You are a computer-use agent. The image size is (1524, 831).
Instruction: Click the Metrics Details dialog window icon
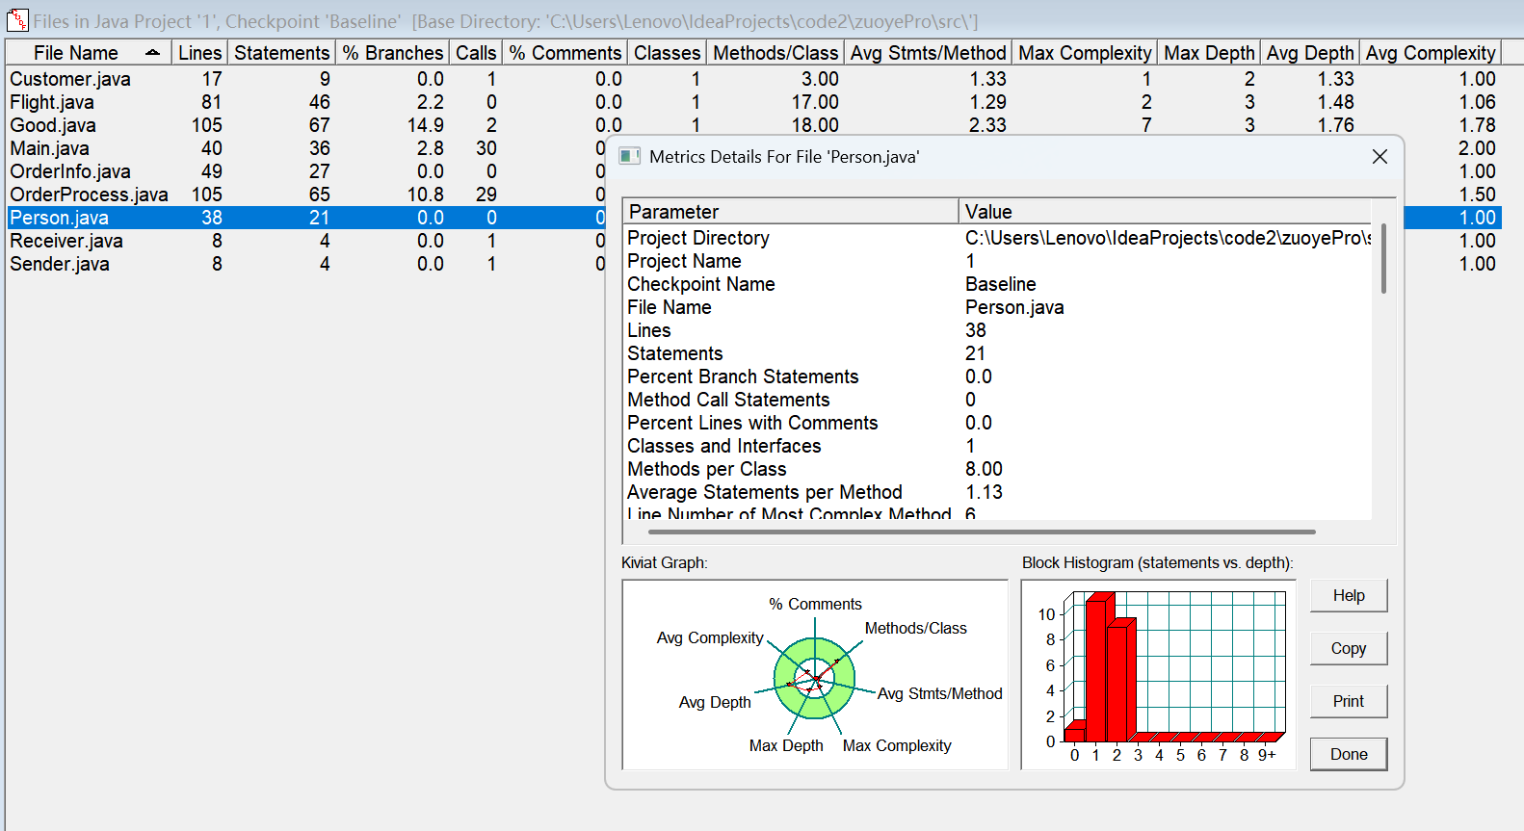point(629,156)
